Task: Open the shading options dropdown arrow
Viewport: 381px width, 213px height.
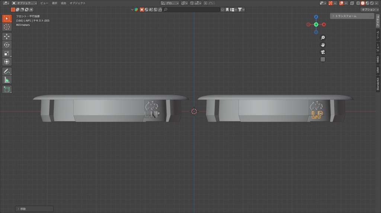Action: pyautogui.click(x=377, y=3)
